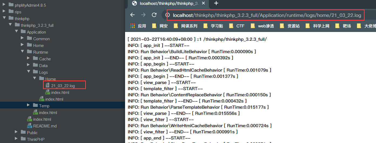Open index.html inside Logs/Home folder
The width and height of the screenshot is (376, 143).
coord(60,92)
